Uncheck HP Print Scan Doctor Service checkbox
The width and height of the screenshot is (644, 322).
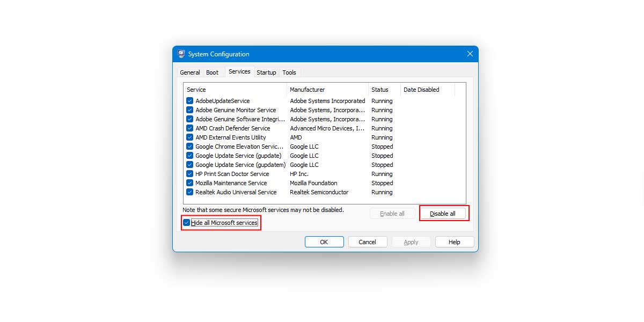tap(189, 174)
